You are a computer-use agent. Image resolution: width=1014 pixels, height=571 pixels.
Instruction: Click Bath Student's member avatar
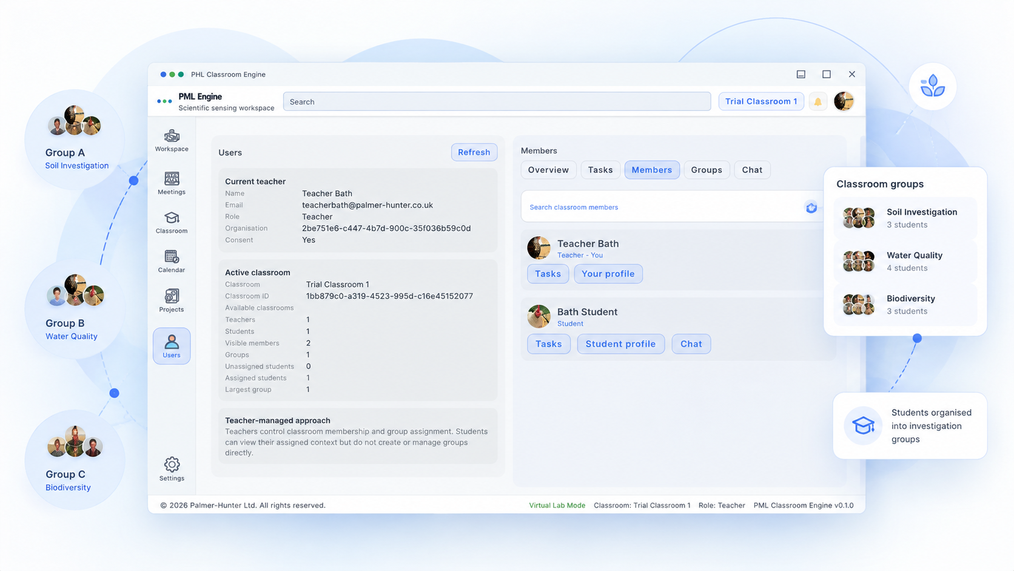539,316
